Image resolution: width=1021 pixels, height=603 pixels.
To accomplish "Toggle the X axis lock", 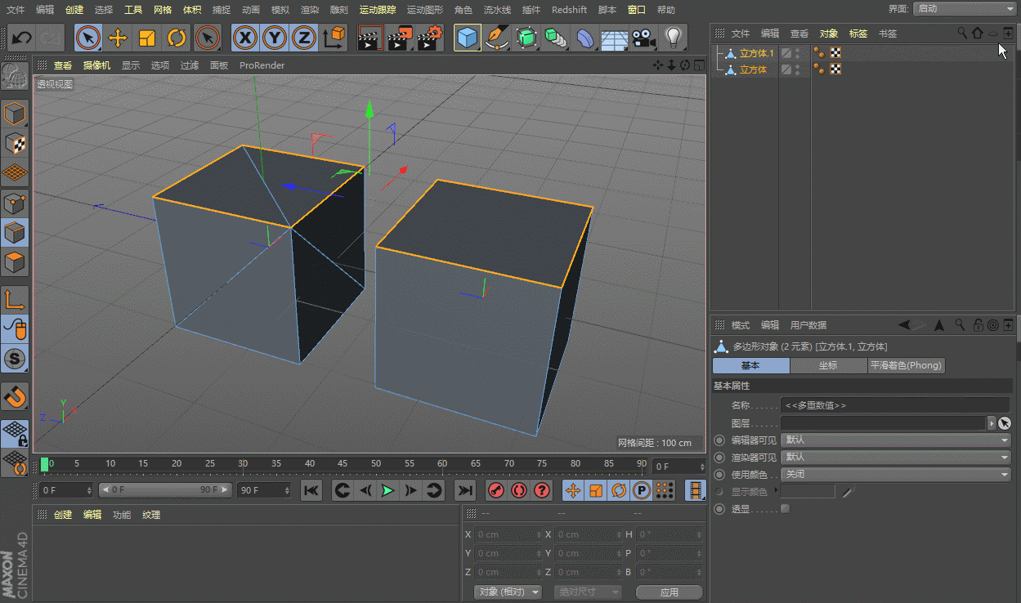I will point(244,38).
